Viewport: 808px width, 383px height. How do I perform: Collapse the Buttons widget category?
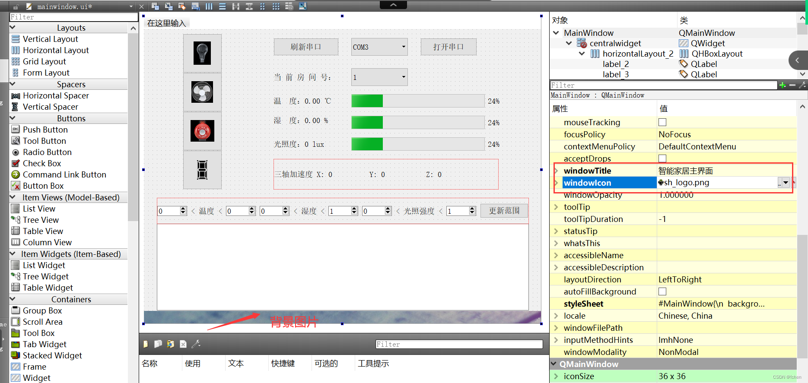pyautogui.click(x=13, y=118)
